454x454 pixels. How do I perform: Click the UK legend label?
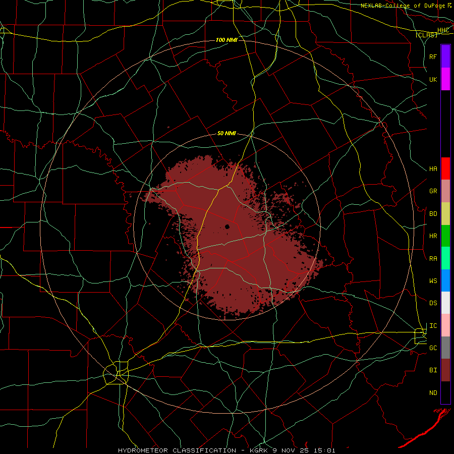(x=433, y=79)
